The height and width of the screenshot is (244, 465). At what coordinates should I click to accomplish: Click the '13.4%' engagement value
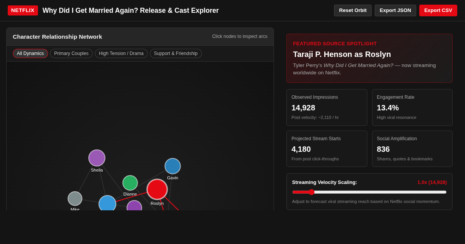388,108
